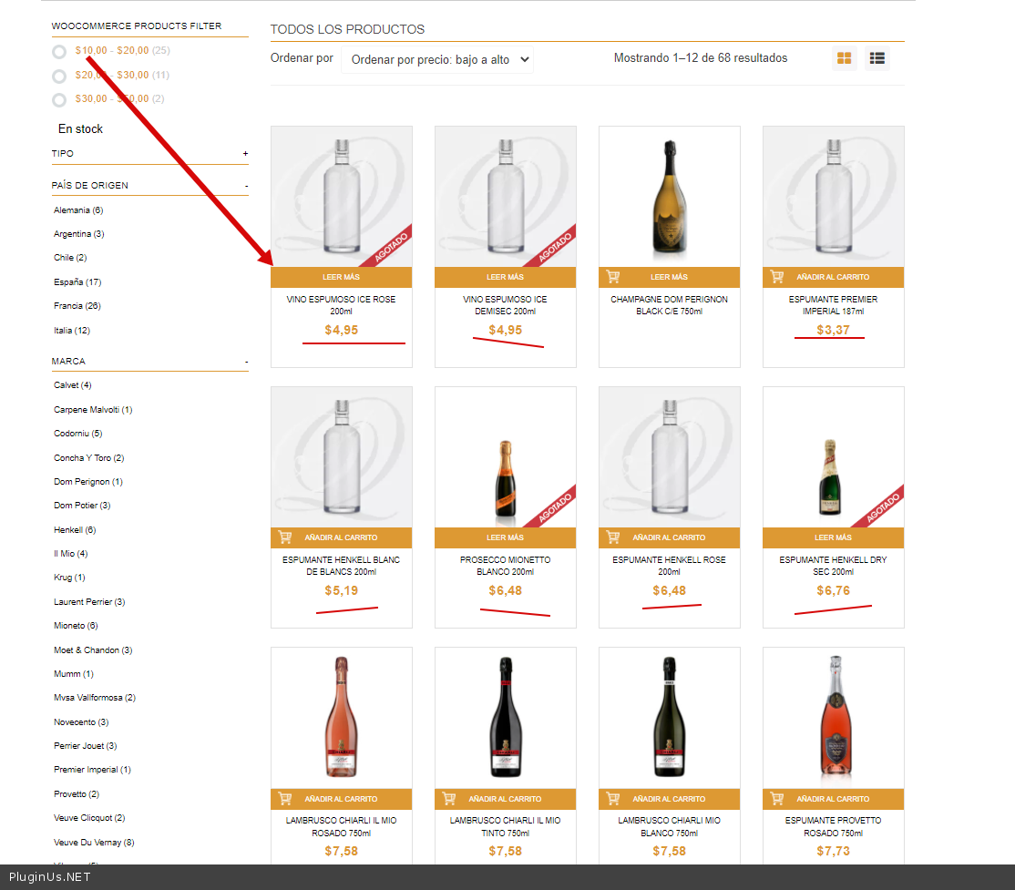The image size is (1015, 890).
Task: Select the $10,00 - $20,00 price radio
Action: tap(59, 52)
